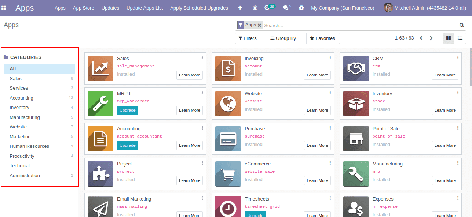
Task: Open the Favorites dropdown
Action: click(x=323, y=38)
